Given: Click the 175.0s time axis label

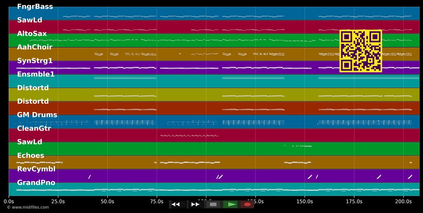Looking at the screenshot, I should 354,201.
